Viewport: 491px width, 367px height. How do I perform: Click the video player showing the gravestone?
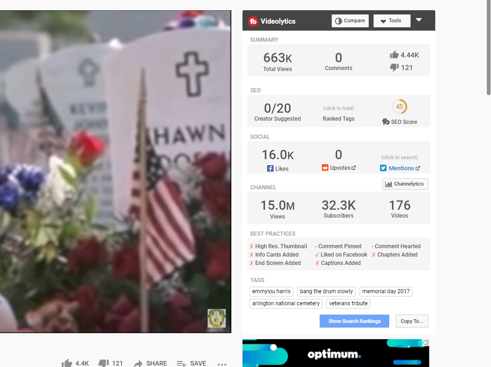(116, 172)
